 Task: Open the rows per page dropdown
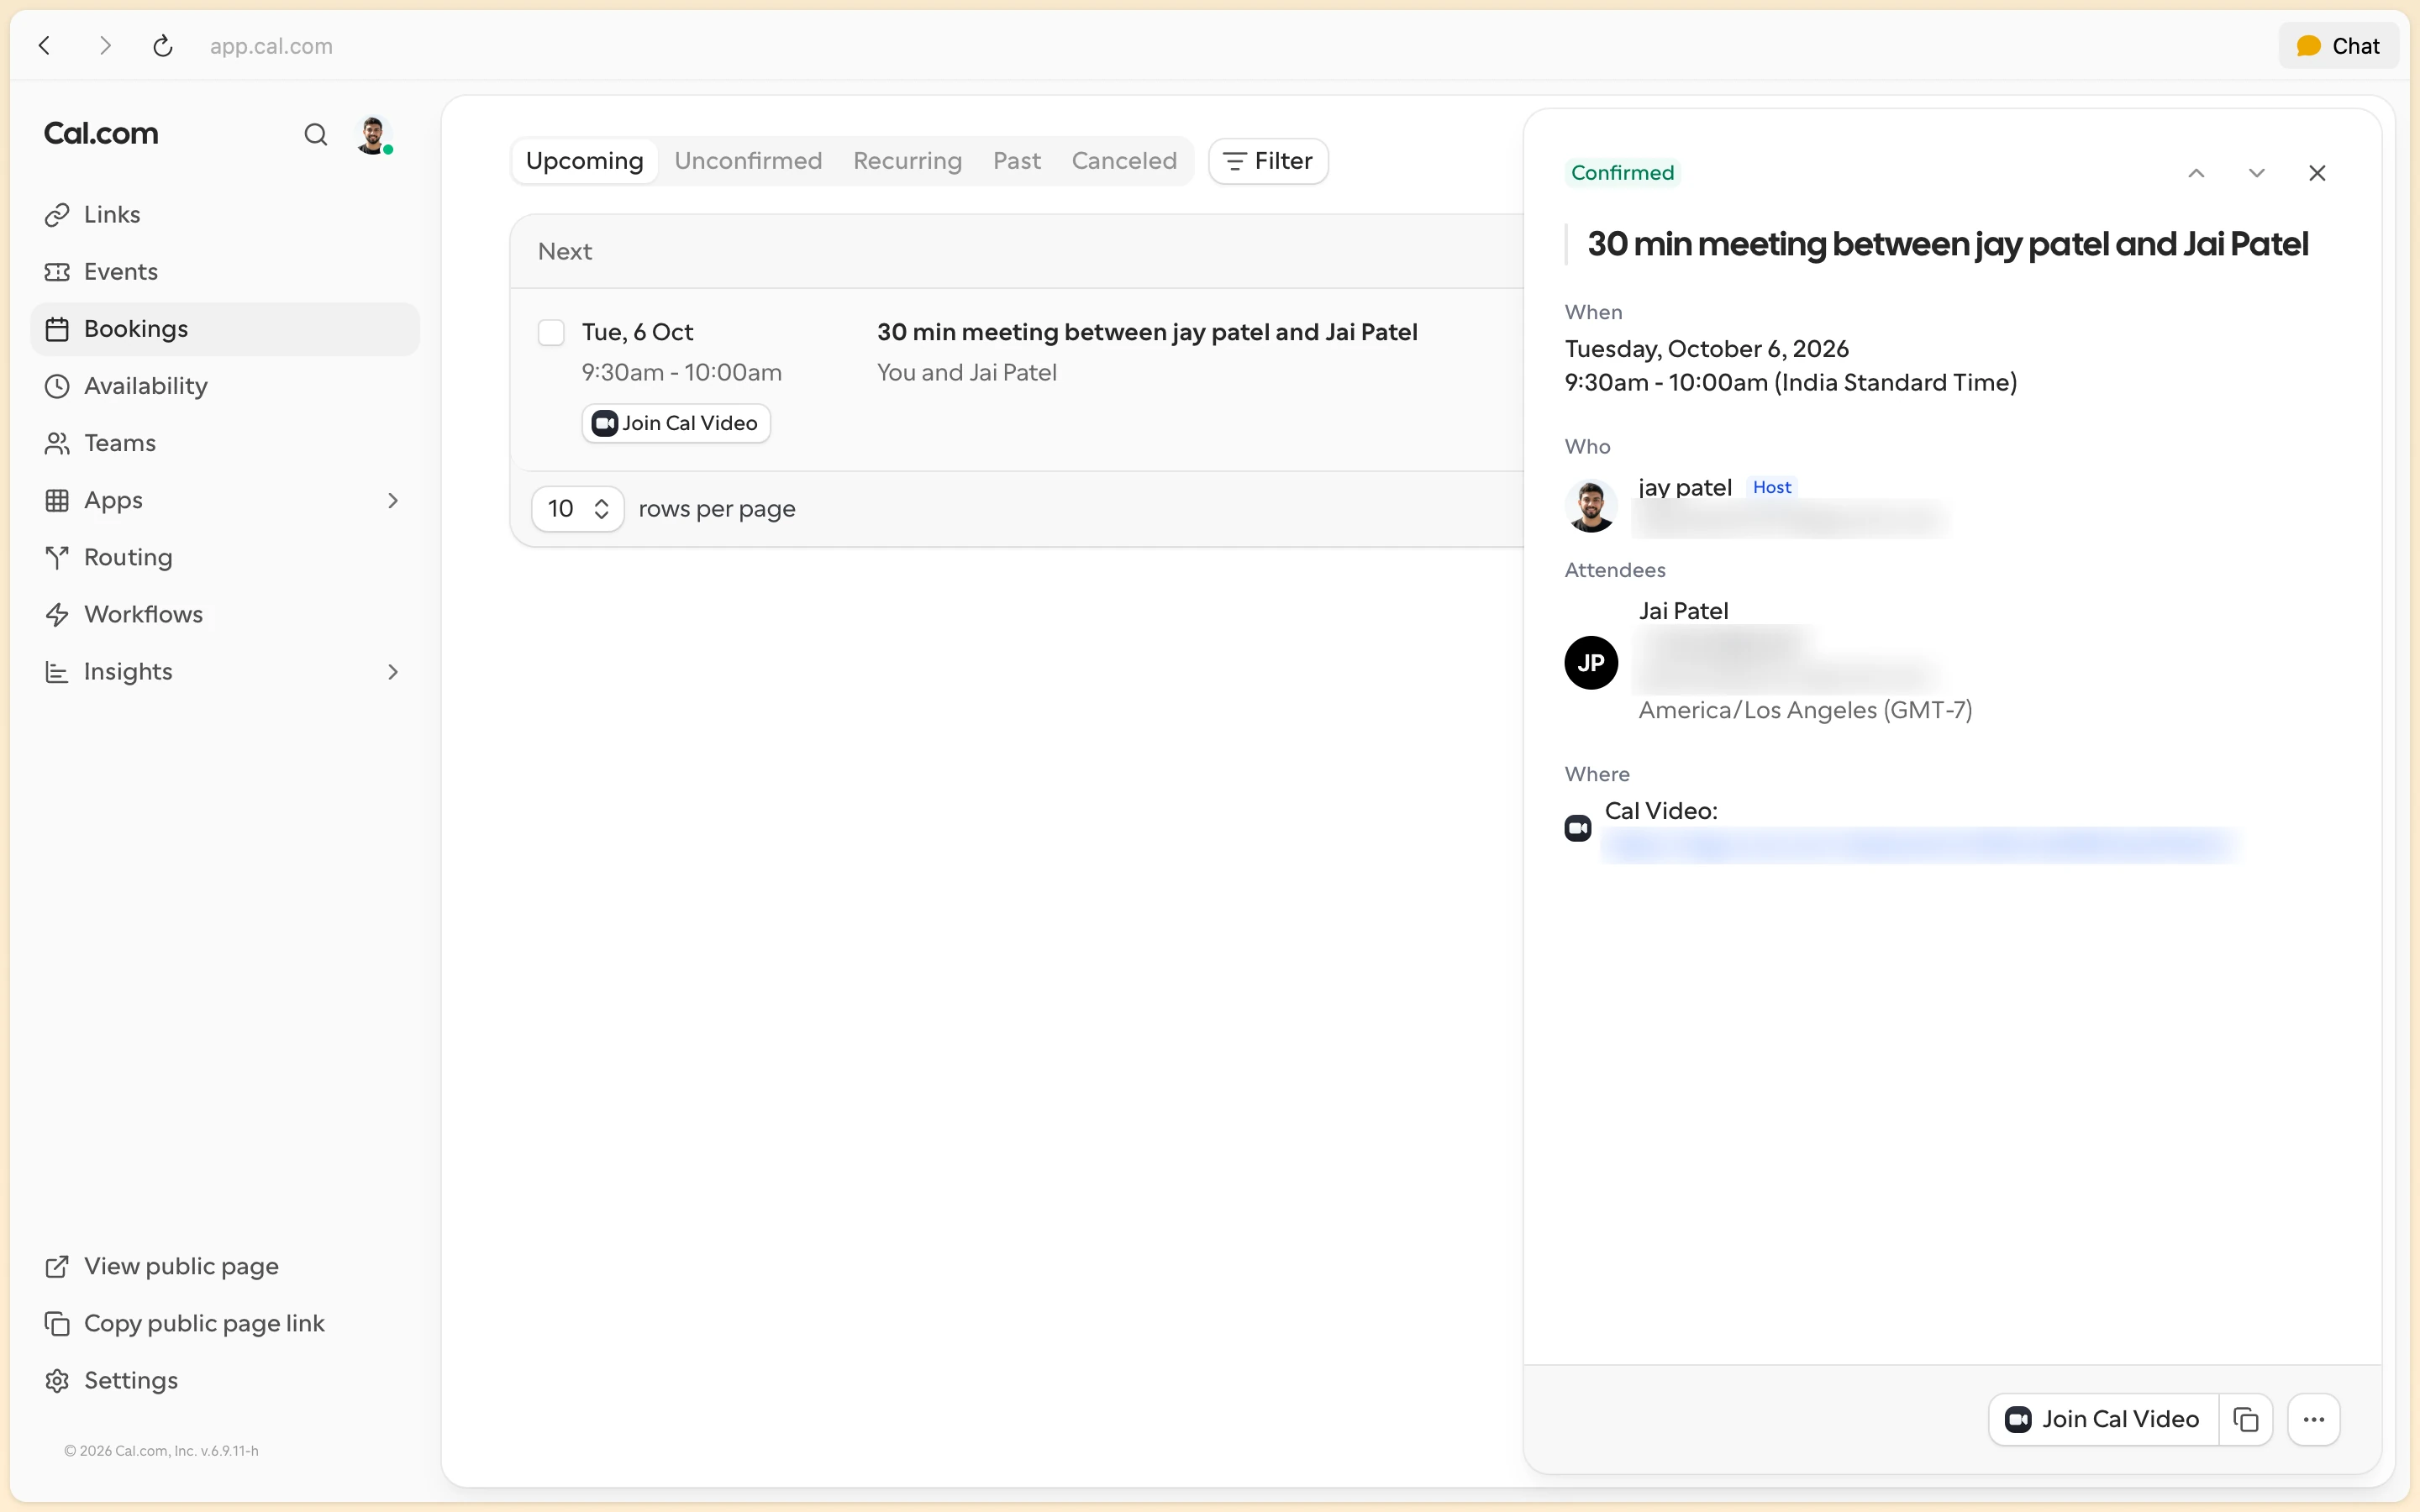(x=578, y=509)
